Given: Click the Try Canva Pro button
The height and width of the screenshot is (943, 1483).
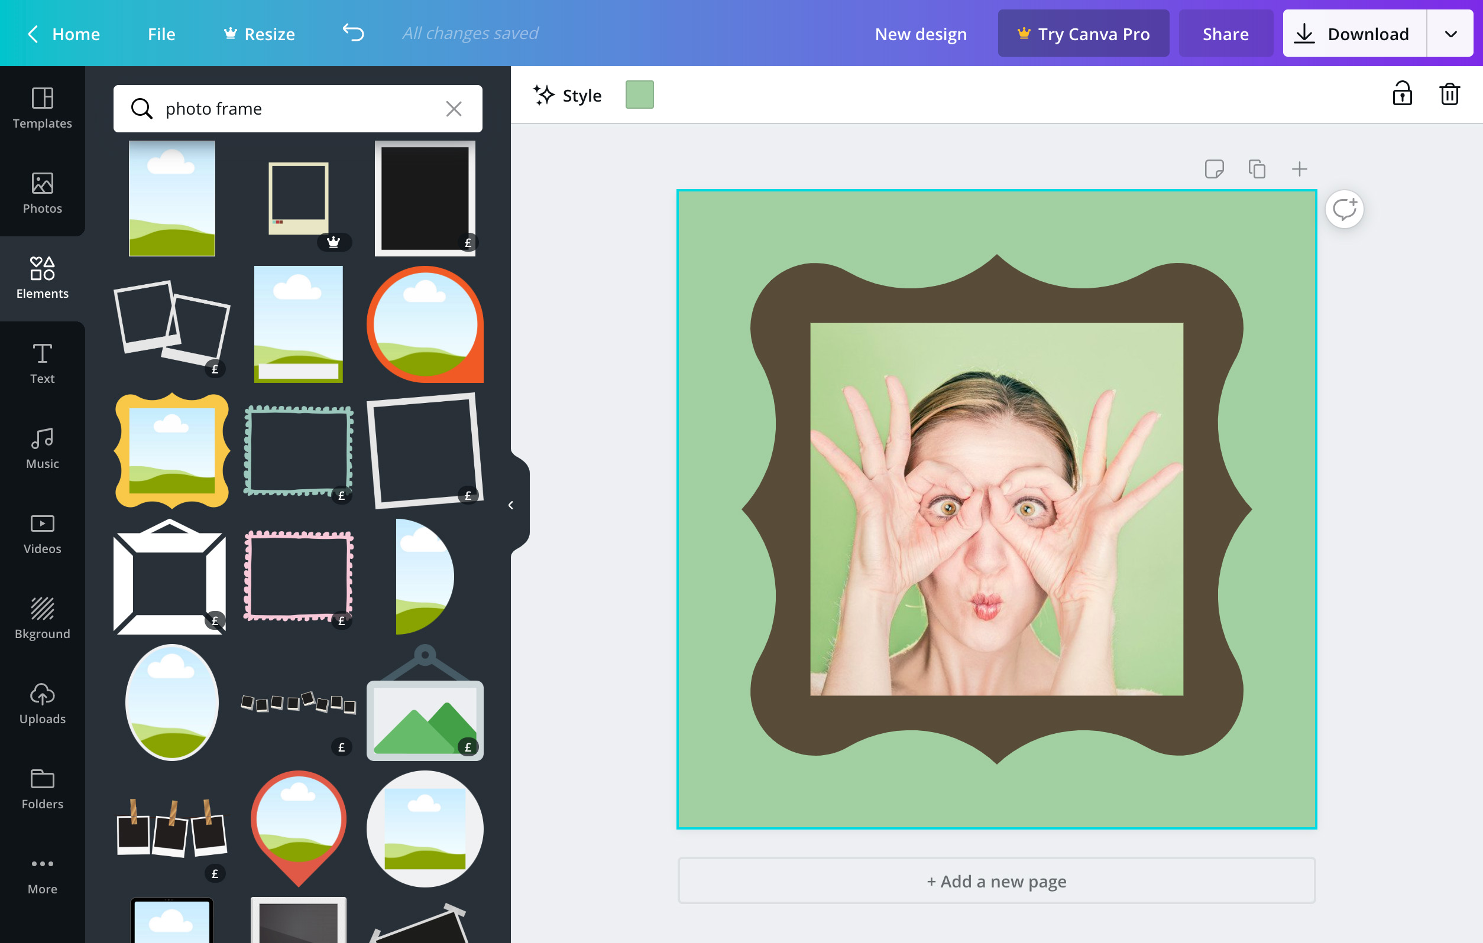Looking at the screenshot, I should tap(1081, 32).
